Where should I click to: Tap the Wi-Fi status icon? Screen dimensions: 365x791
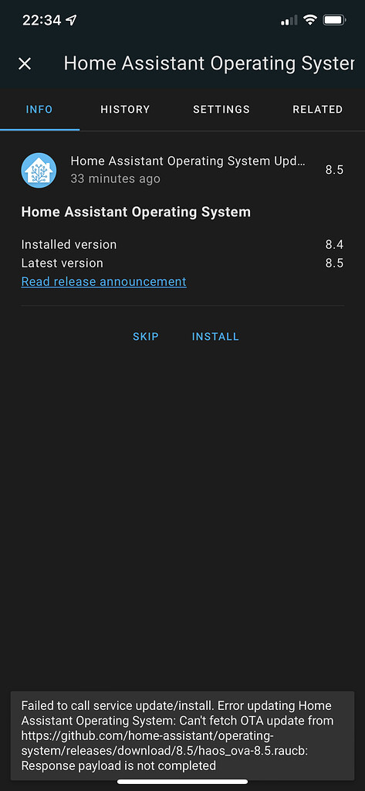310,20
